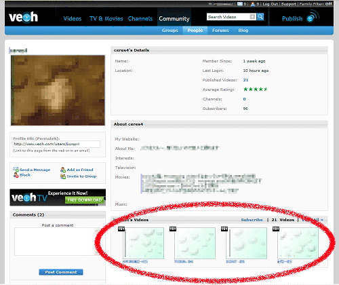Click the Post Comment button
The height and width of the screenshot is (285, 339).
pos(61,272)
